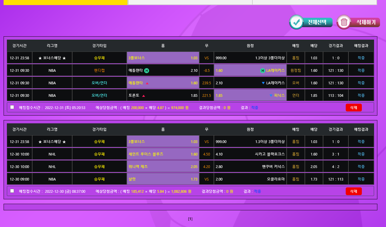Click the checkmark icon on 전체선택
The height and width of the screenshot is (227, 386).
pos(296,22)
